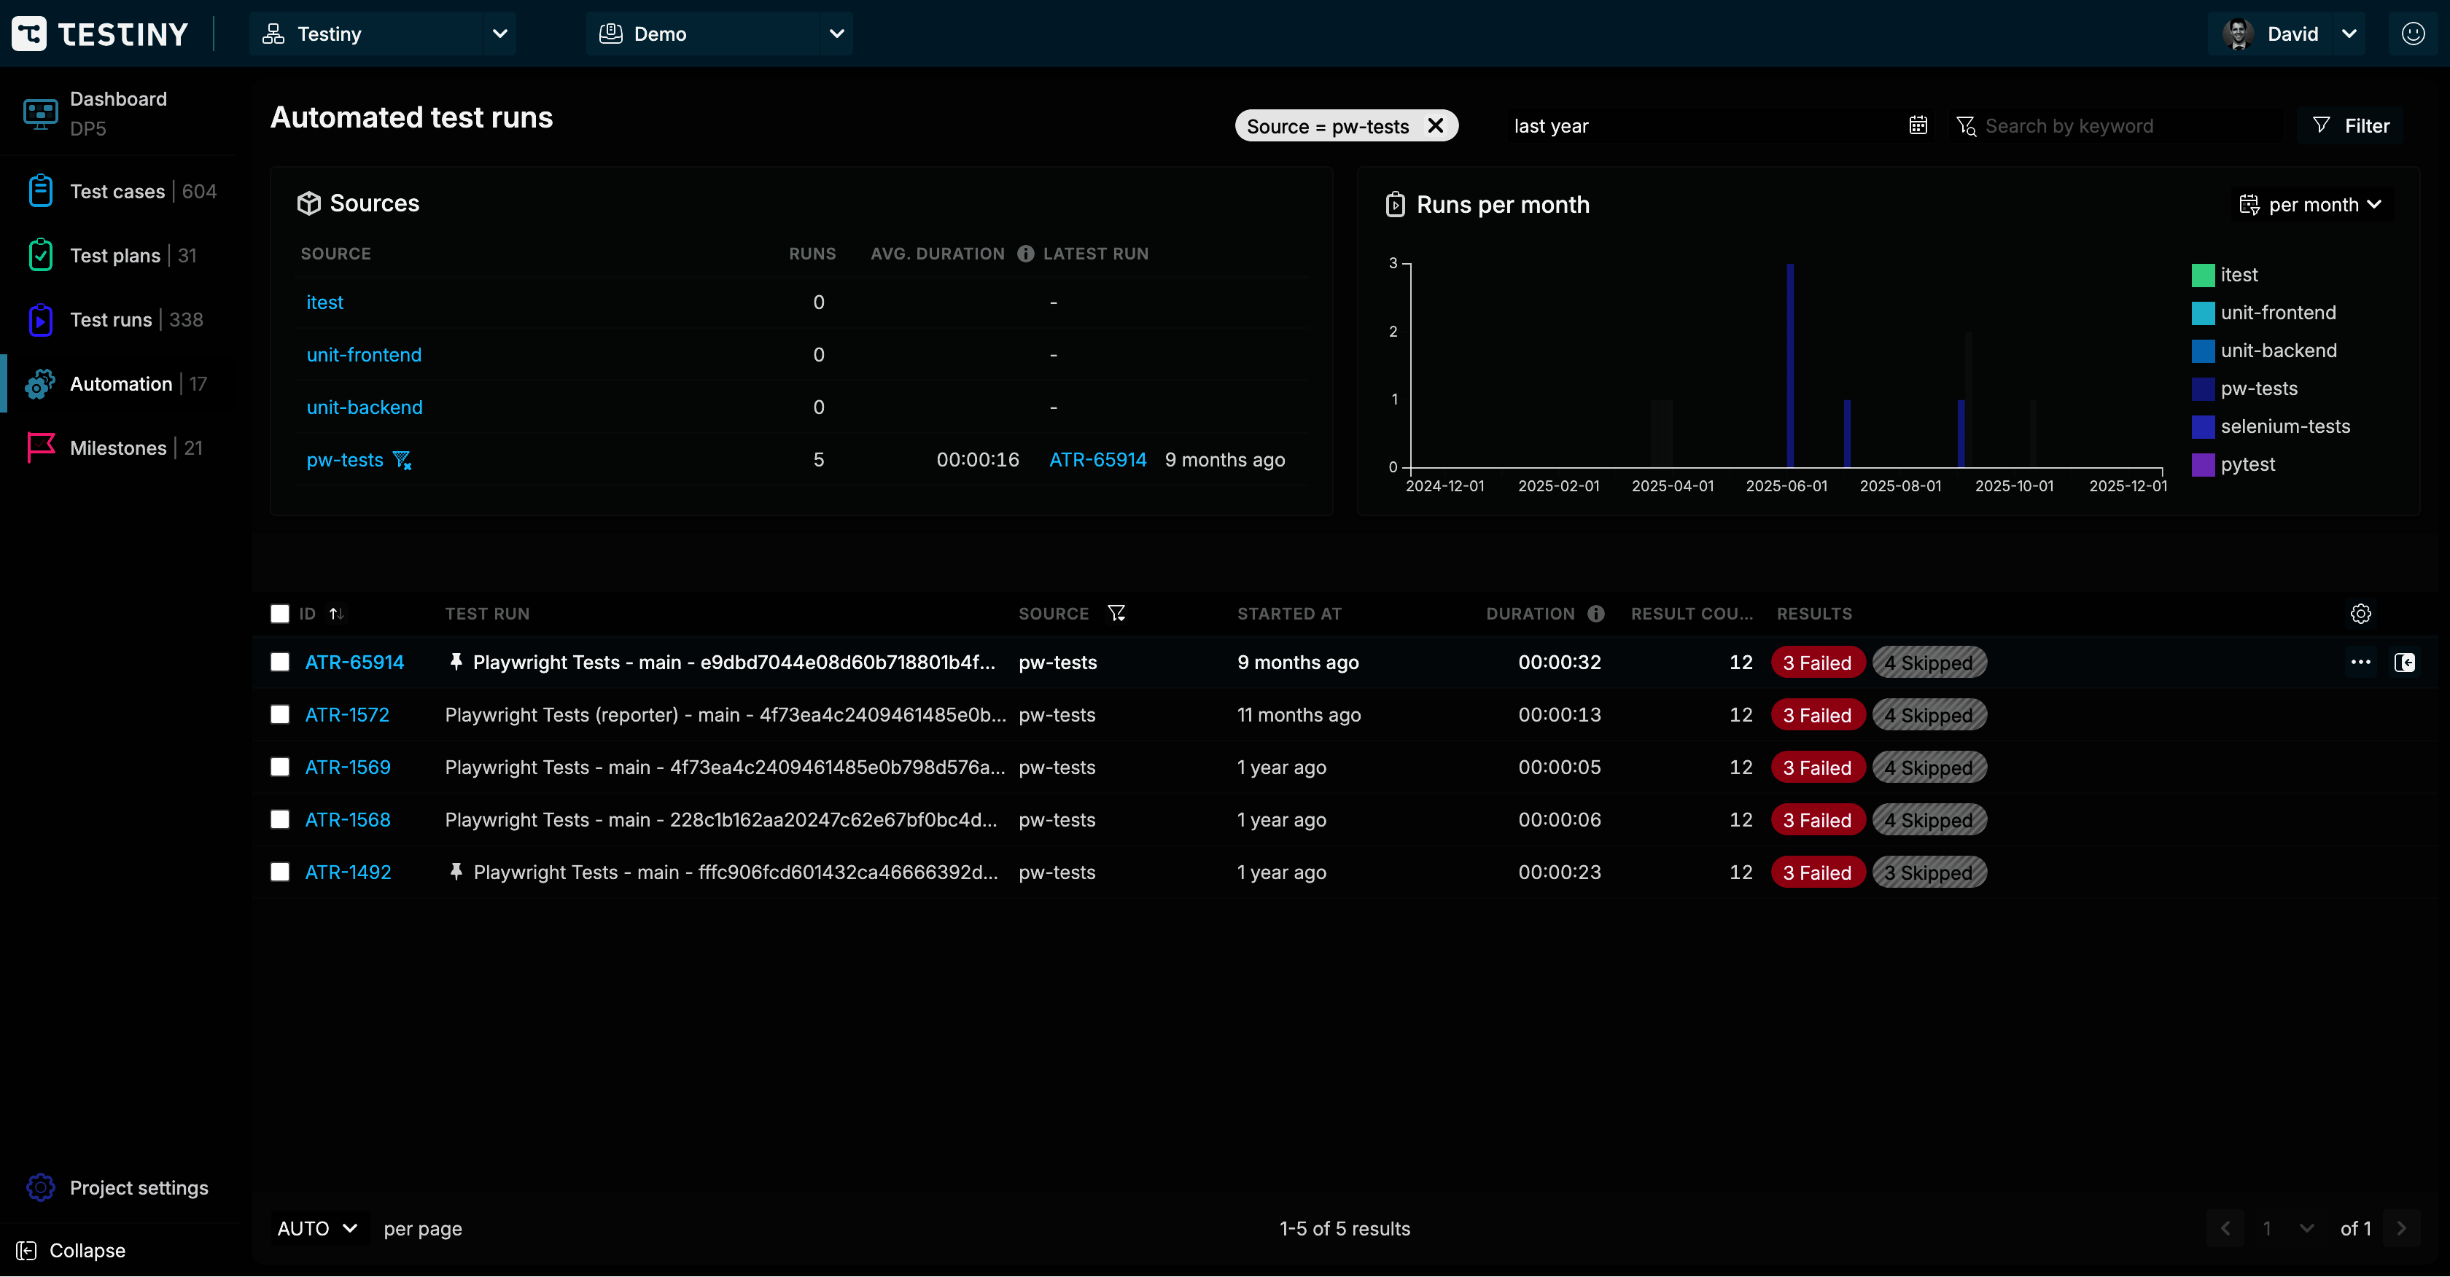Open the ATR-1568 test run link

[x=347, y=820]
